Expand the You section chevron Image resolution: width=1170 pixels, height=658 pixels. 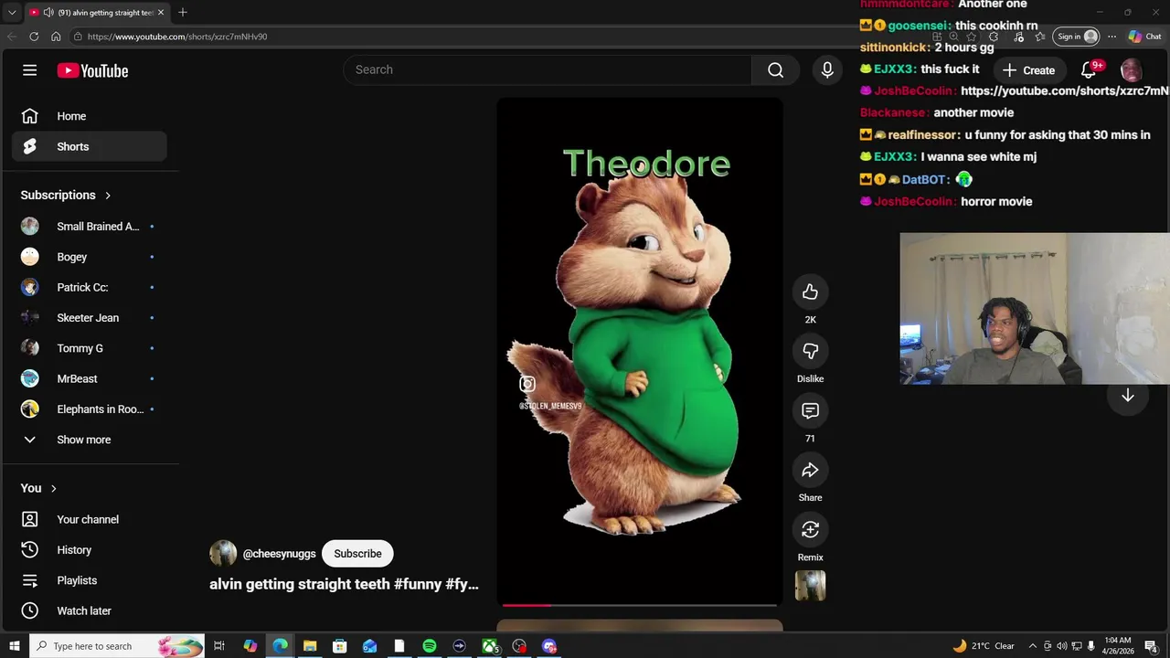click(x=53, y=488)
